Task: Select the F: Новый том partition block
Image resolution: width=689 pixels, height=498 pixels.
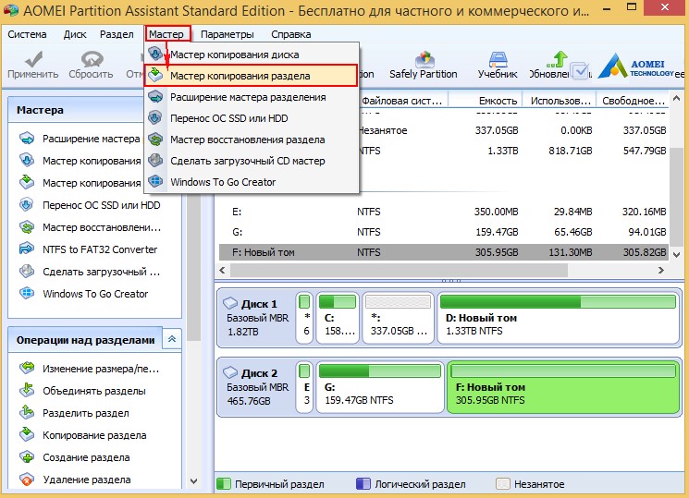Action: coord(563,388)
